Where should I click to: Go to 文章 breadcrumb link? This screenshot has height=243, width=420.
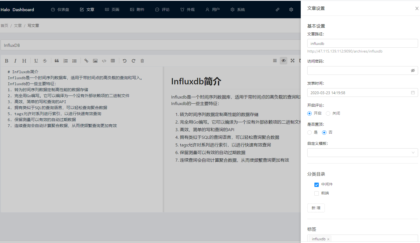18,26
